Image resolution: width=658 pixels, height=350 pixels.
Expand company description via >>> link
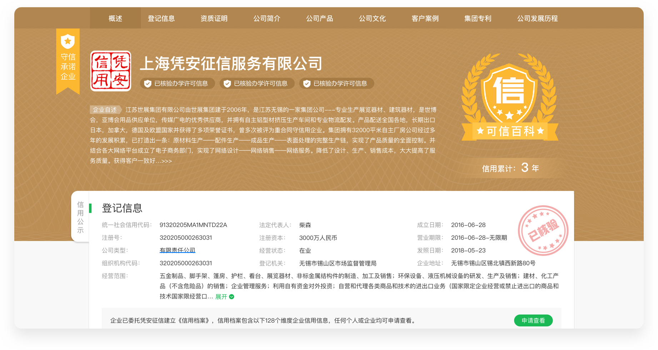[x=166, y=161]
